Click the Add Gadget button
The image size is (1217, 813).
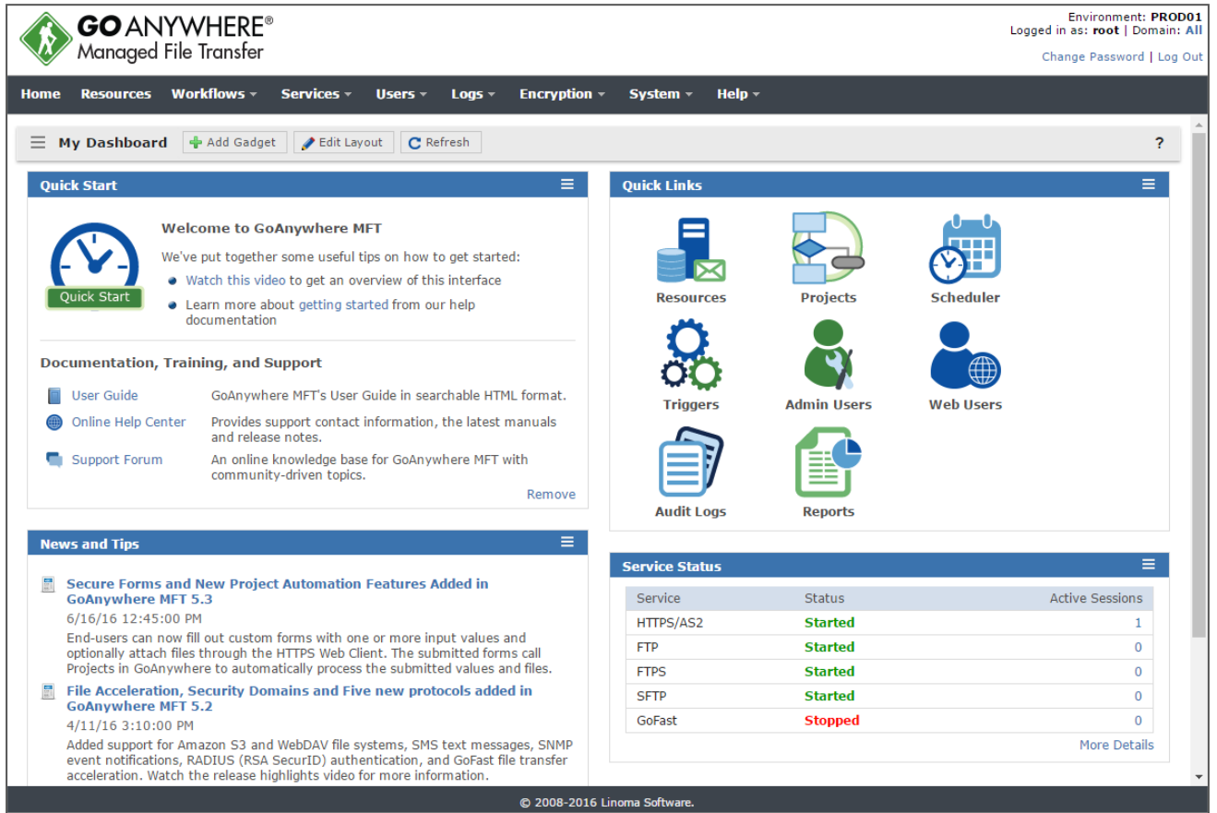pos(233,141)
